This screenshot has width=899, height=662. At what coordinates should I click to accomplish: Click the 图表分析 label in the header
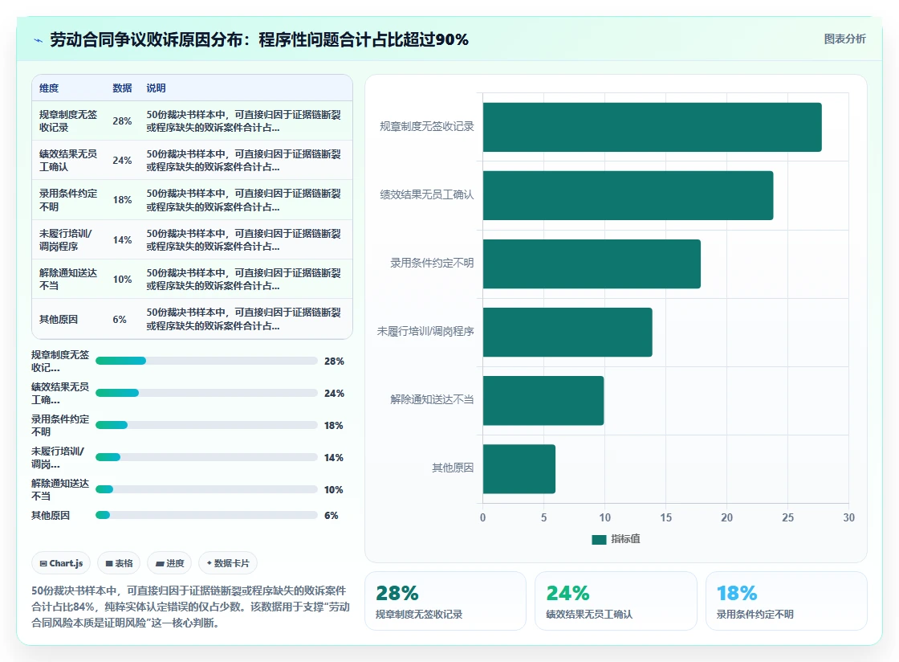coord(844,39)
